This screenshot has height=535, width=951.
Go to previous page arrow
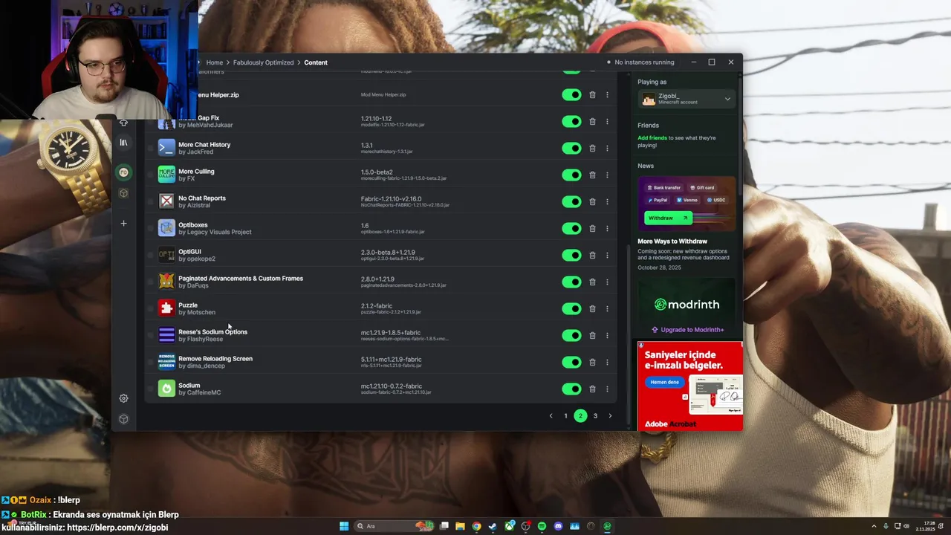(x=551, y=415)
